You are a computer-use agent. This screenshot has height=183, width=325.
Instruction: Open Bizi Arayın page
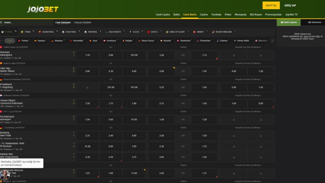click(x=256, y=15)
